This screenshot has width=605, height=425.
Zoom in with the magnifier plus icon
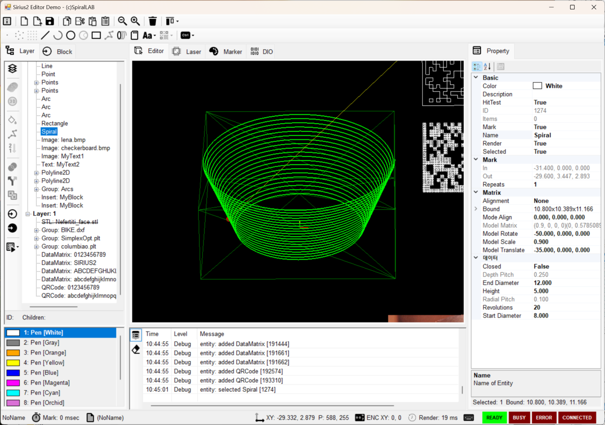[x=136, y=21]
